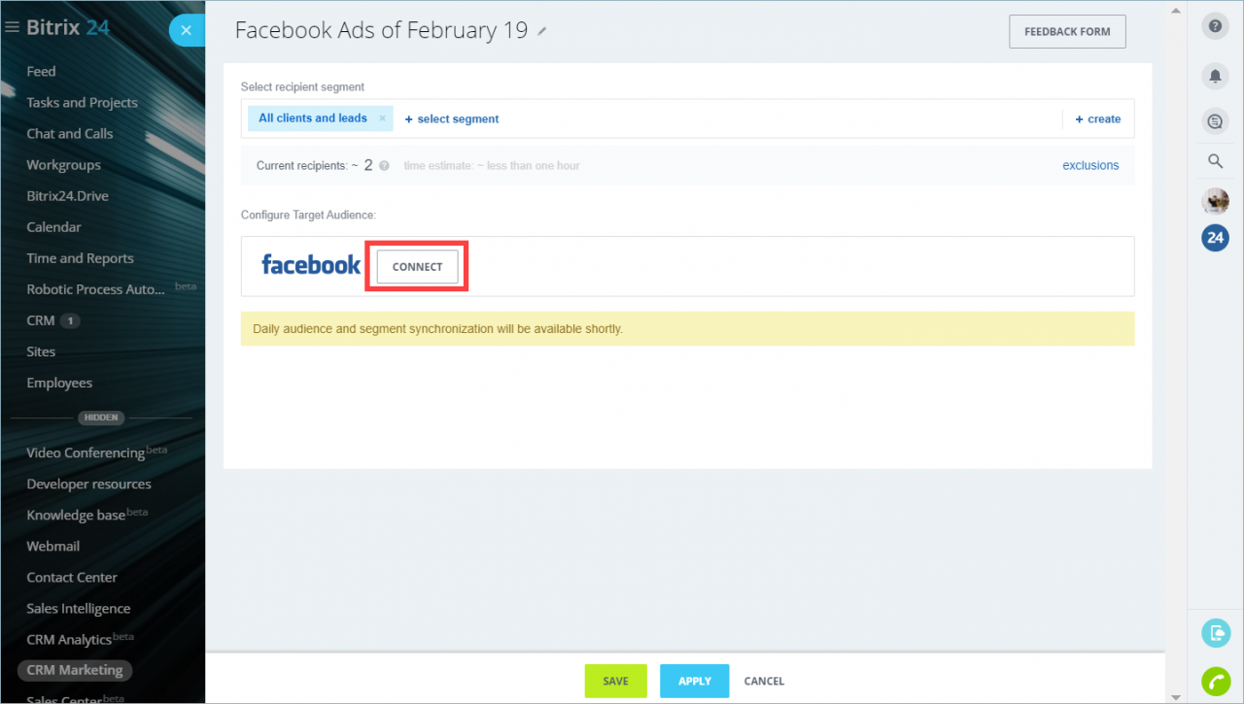Image resolution: width=1244 pixels, height=704 pixels.
Task: Open Time and Reports
Action: (81, 258)
